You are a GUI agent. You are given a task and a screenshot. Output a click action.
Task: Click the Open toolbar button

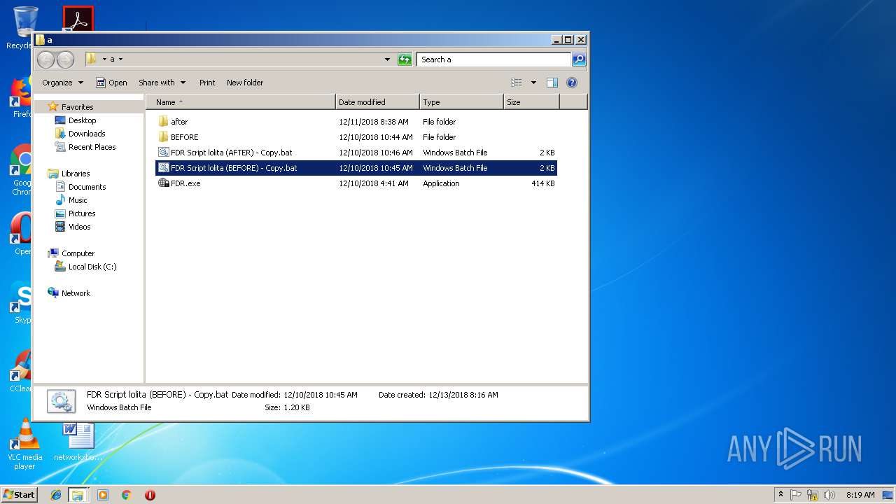coord(111,83)
